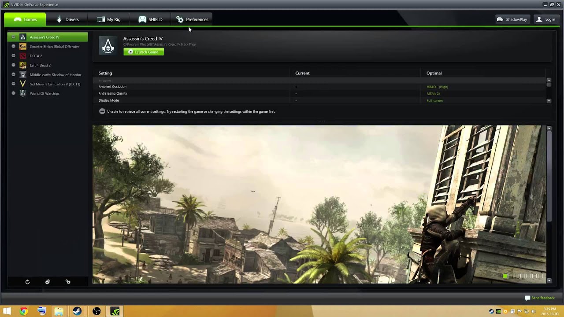
Task: Open the My Rig tab
Action: pos(108,19)
